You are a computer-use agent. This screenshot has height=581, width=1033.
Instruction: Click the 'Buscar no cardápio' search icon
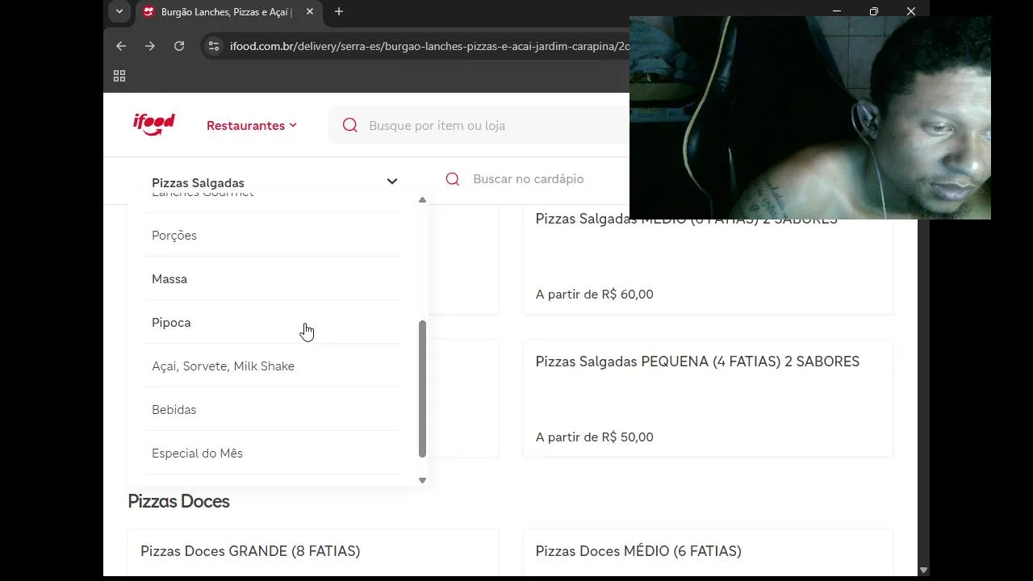[x=453, y=179]
